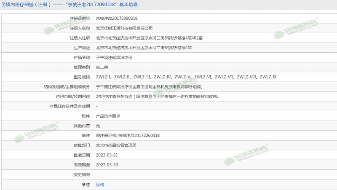Click the 生产地址 row label
This screenshot has height=190, width=337.
tap(82, 48)
